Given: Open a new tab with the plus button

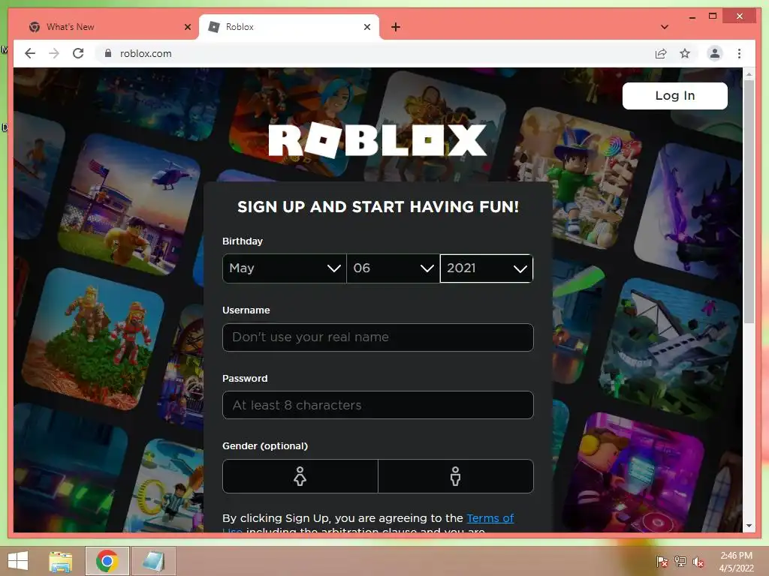Looking at the screenshot, I should (396, 27).
